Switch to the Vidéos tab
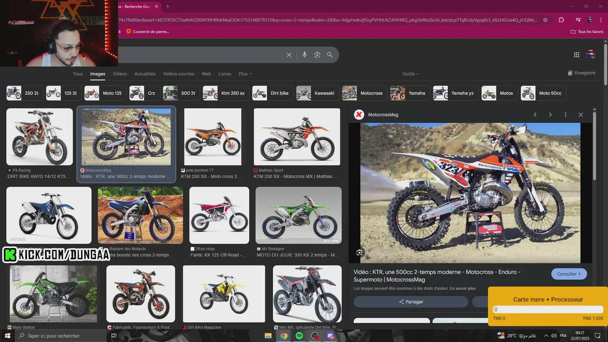This screenshot has width=608, height=342. point(120,74)
